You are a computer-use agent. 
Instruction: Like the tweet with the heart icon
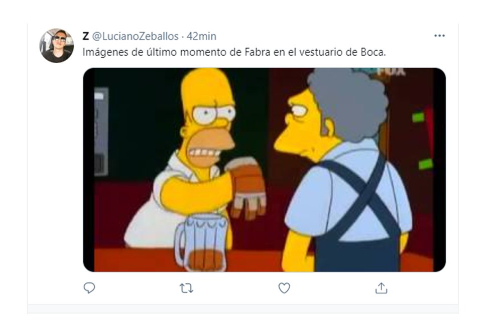[x=284, y=288]
